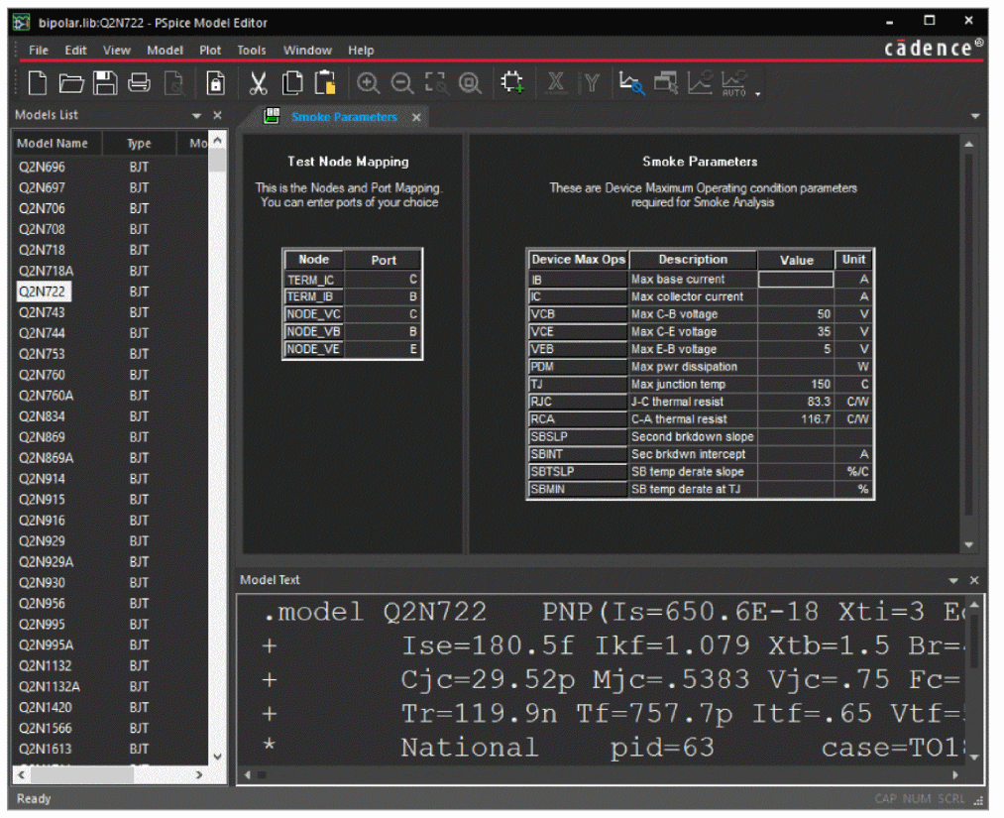Click Models List horizontal scrollbar thumb
1004x818 pixels.
82,774
